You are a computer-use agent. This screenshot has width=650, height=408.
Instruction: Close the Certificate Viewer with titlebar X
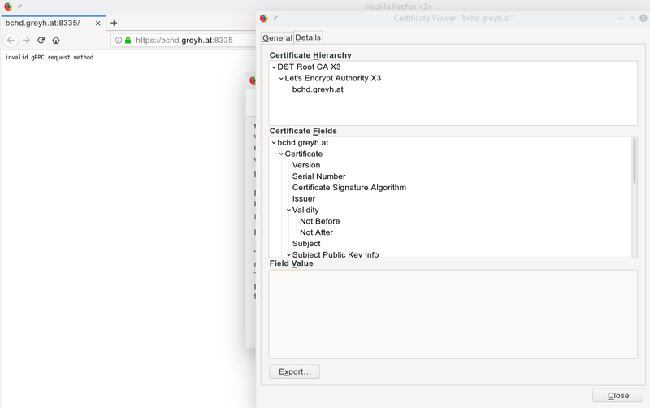(643, 18)
